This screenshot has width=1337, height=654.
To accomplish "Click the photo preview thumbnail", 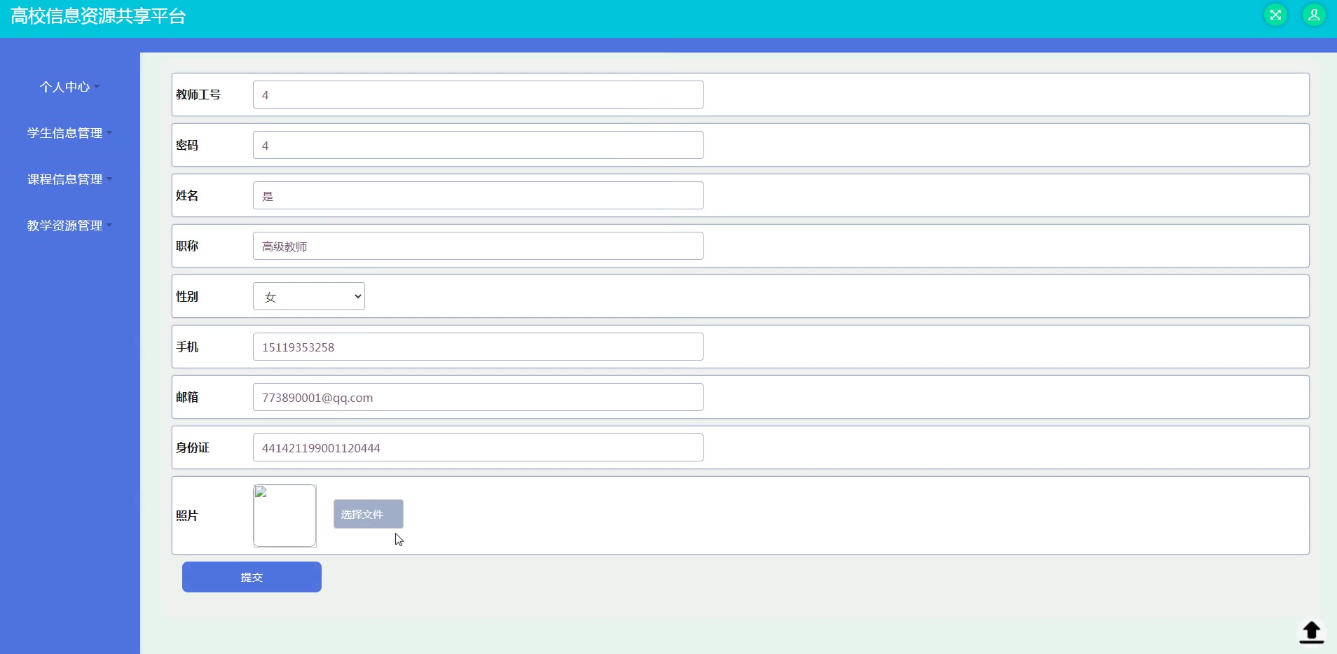I will 284,515.
